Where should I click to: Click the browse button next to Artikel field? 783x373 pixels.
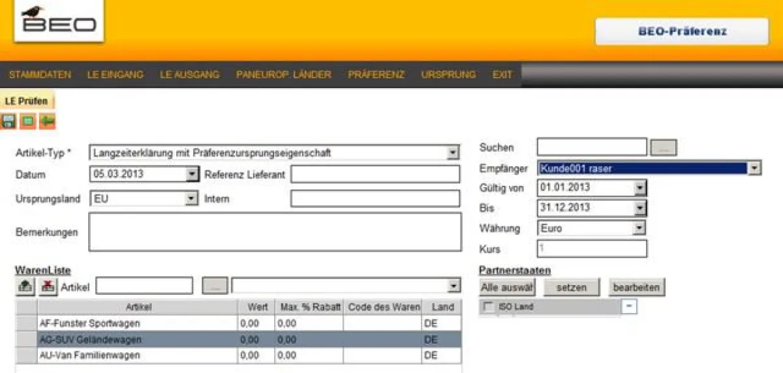click(215, 286)
